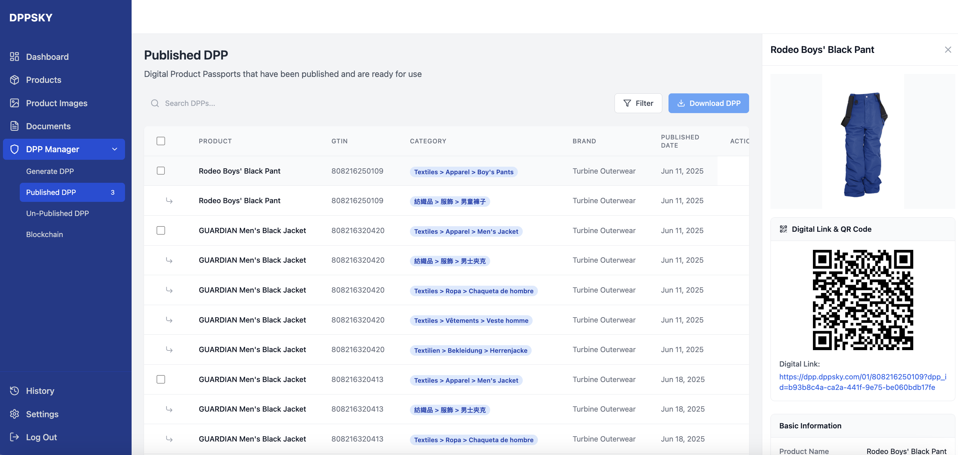The width and height of the screenshot is (958, 455).
Task: Click the search magnifier icon
Action: pyautogui.click(x=155, y=103)
